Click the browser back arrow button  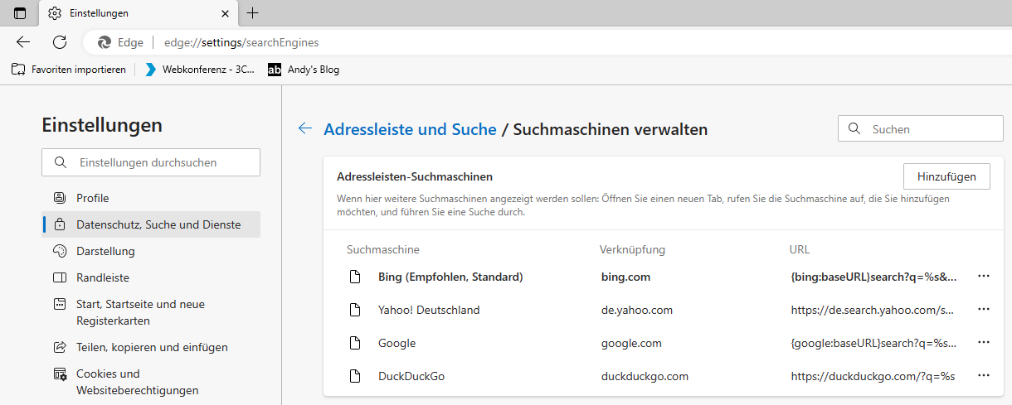[23, 42]
